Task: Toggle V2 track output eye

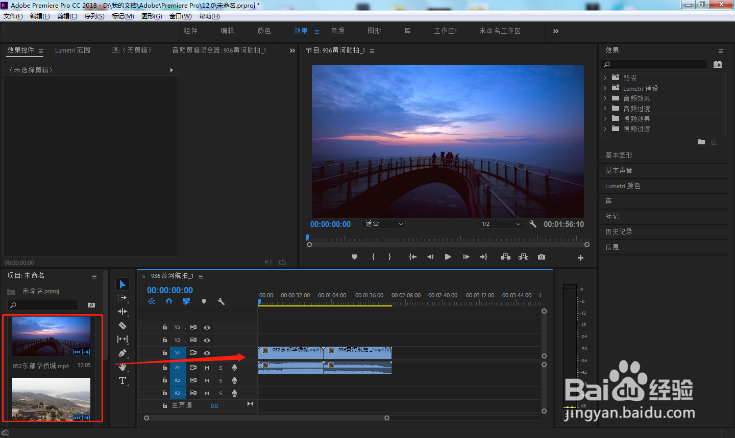Action: click(x=207, y=340)
